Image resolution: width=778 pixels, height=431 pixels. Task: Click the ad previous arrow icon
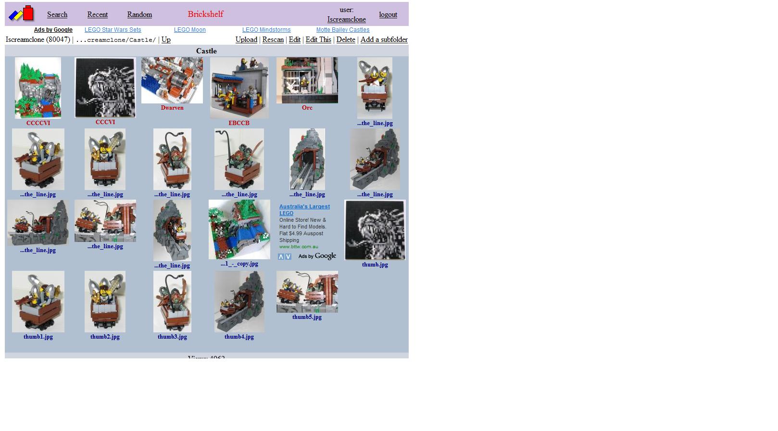(x=281, y=256)
